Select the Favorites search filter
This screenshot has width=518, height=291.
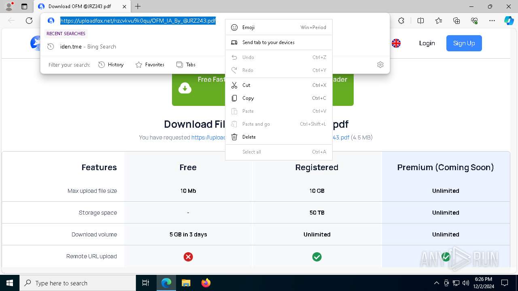pos(150,65)
